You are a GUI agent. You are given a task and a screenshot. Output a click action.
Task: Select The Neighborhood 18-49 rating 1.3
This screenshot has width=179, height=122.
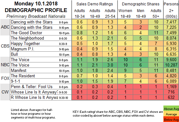point(95,38)
